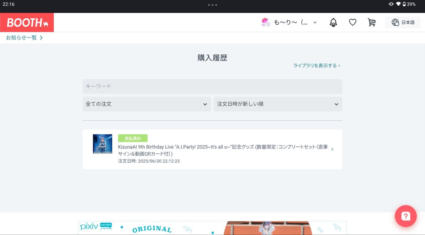
Task: Tap the status bar clock 22:16
Action: click(x=8, y=4)
